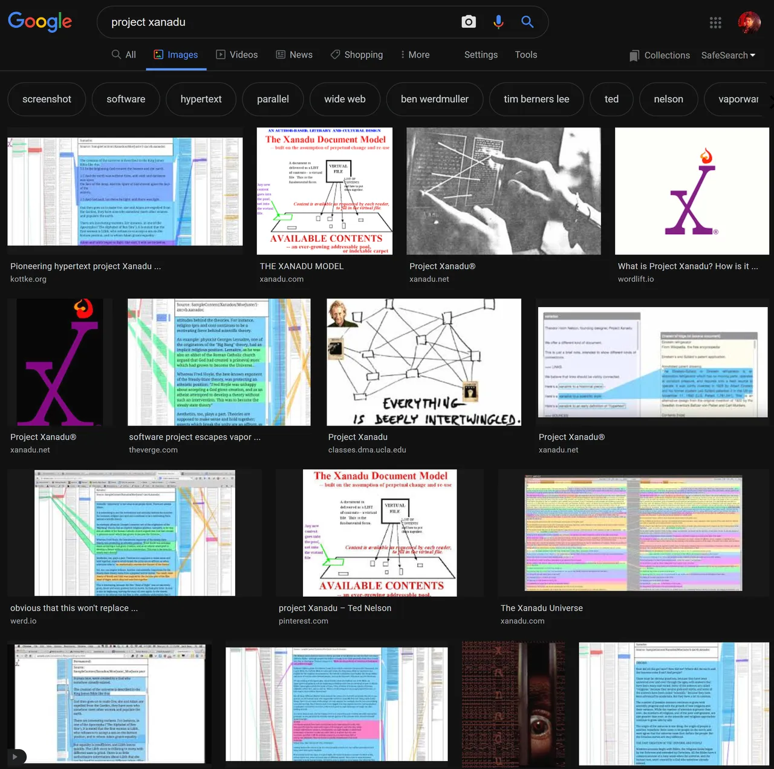Open The Xanadu Universe rainbow thumbnail

click(634, 533)
